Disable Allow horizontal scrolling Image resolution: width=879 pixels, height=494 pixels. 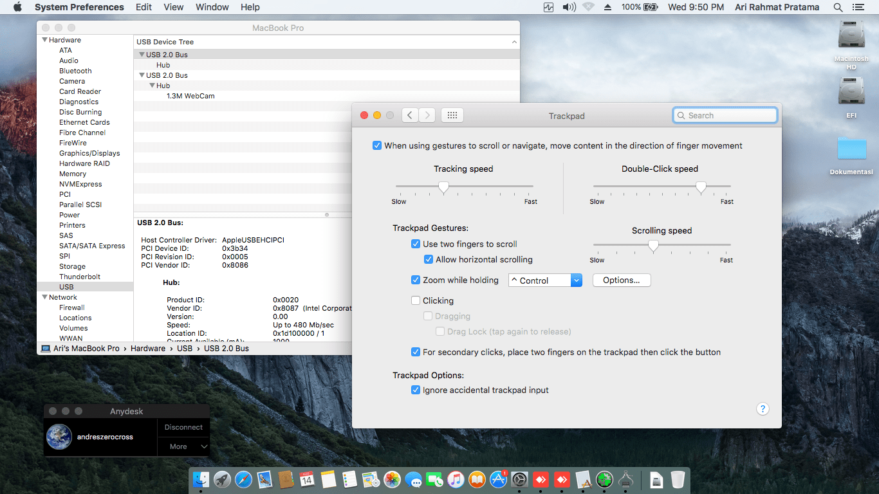[x=429, y=259]
